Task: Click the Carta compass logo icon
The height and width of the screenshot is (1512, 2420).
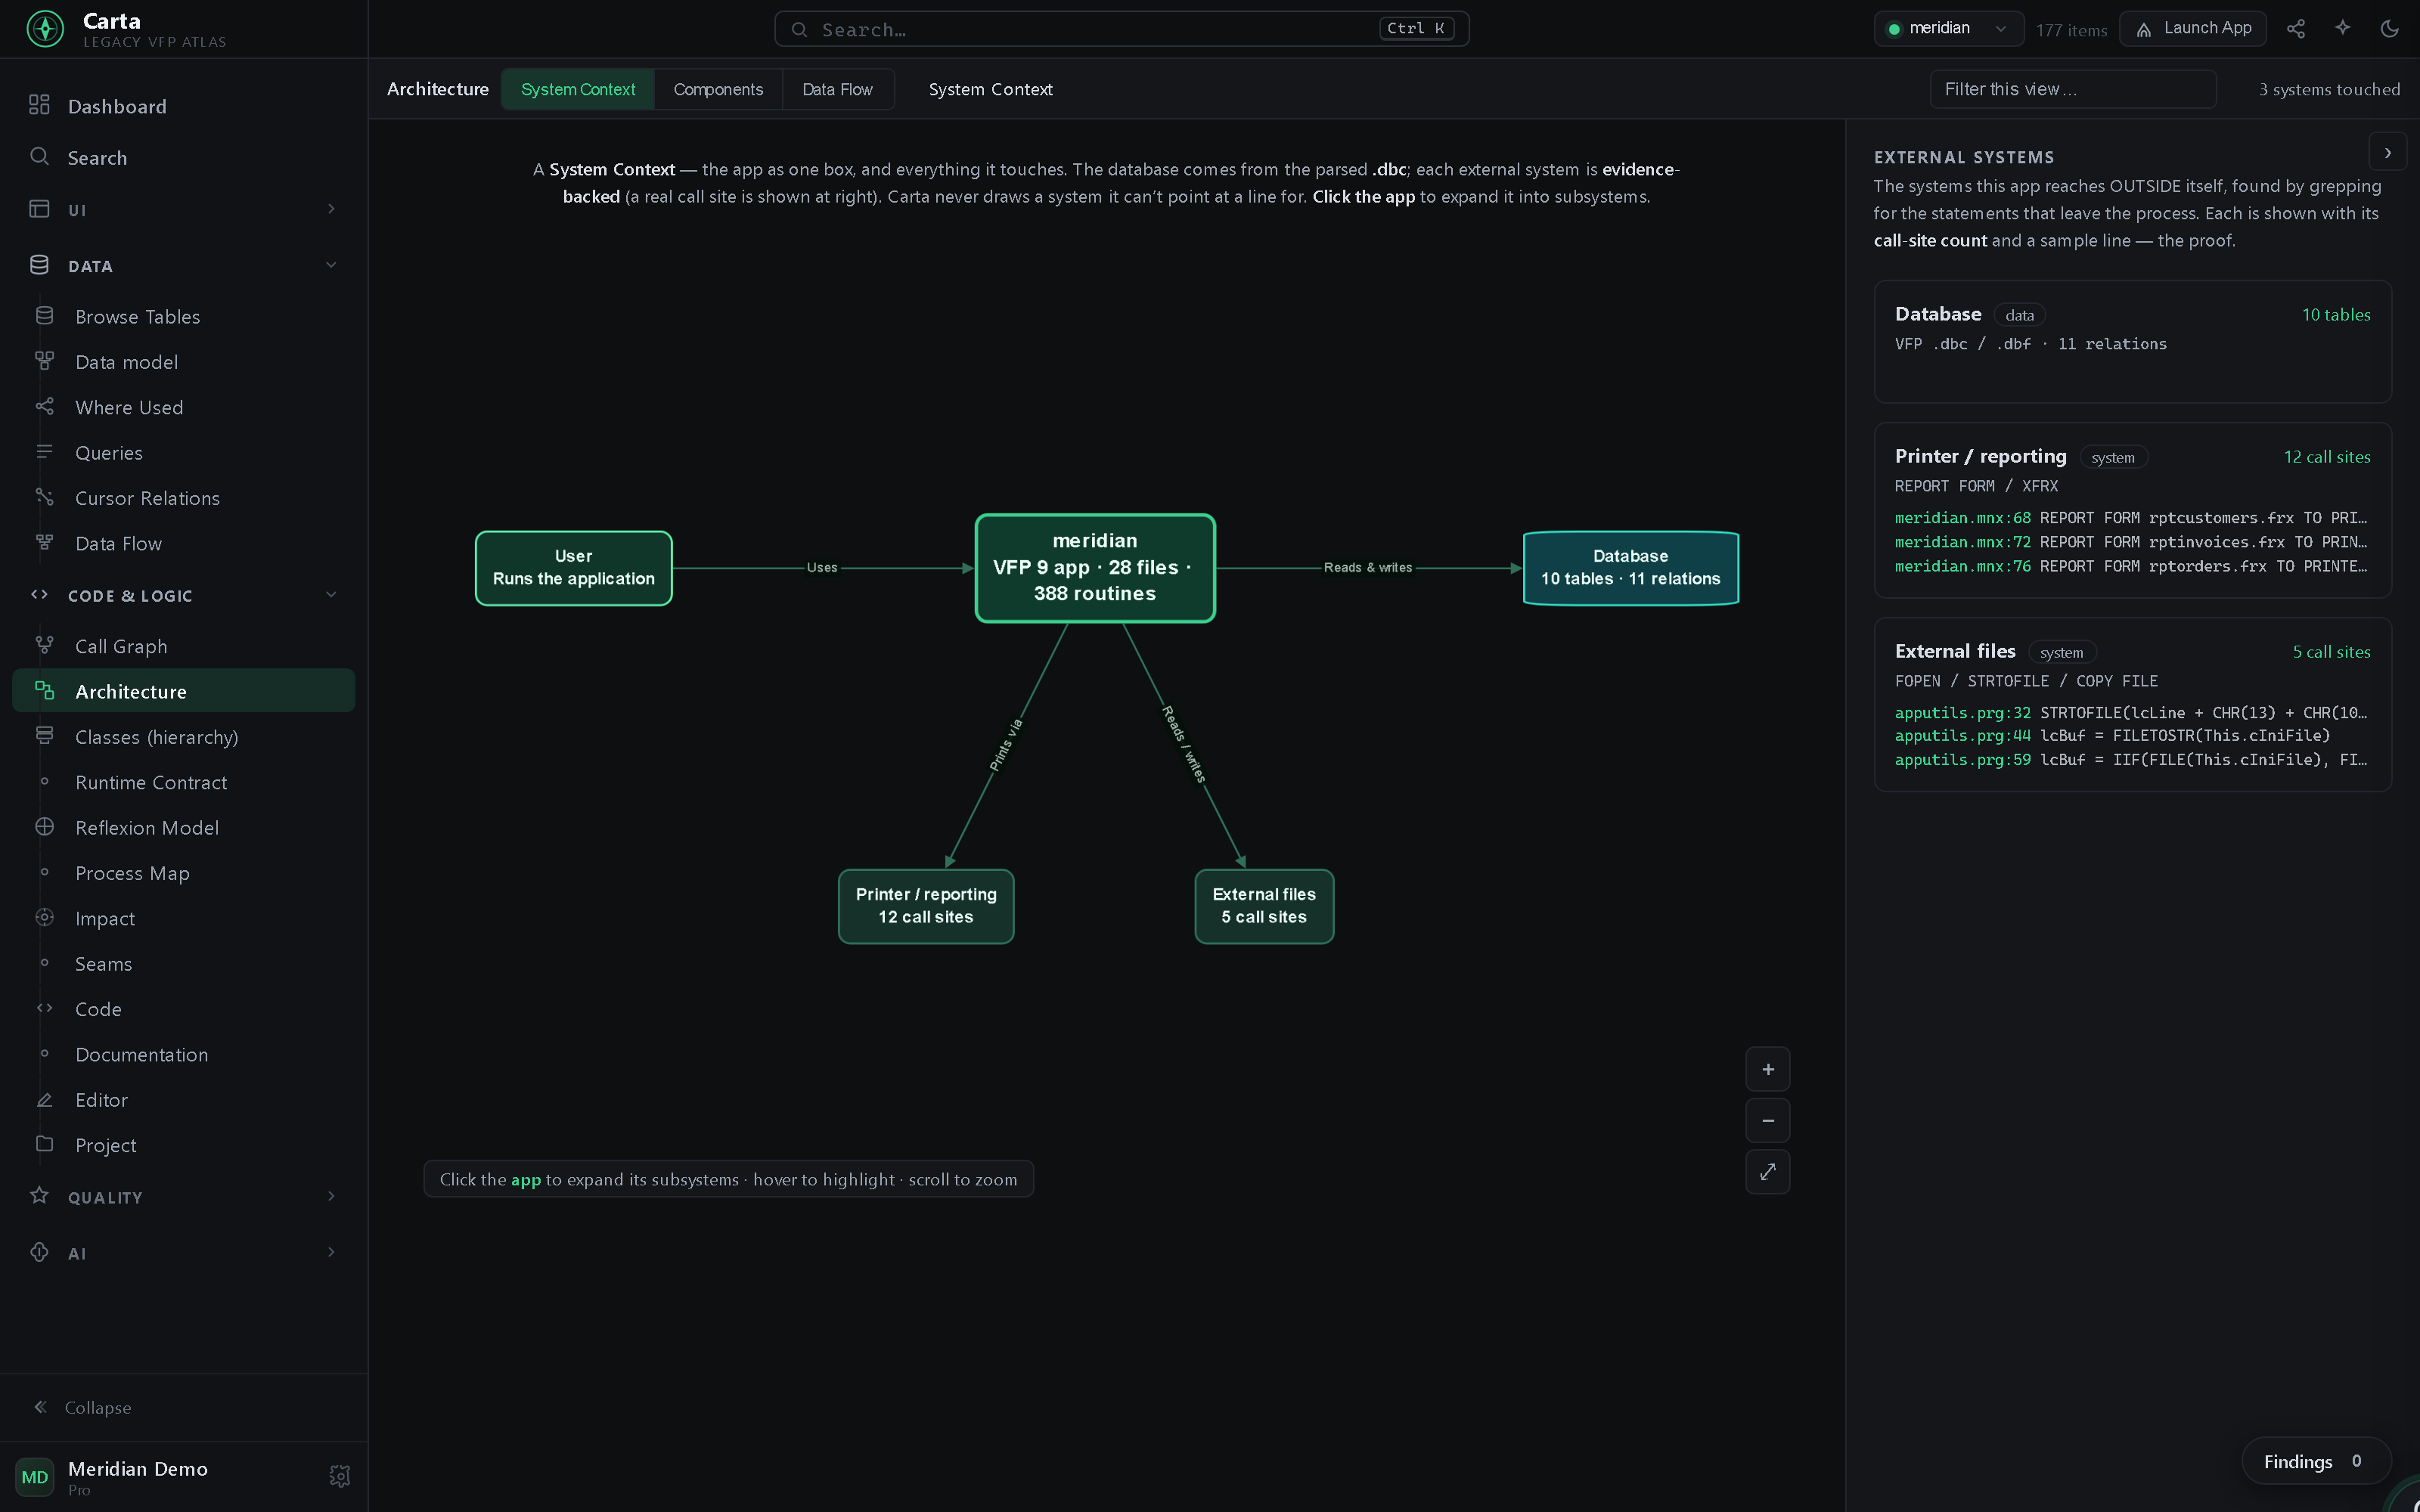Action: click(x=45, y=29)
